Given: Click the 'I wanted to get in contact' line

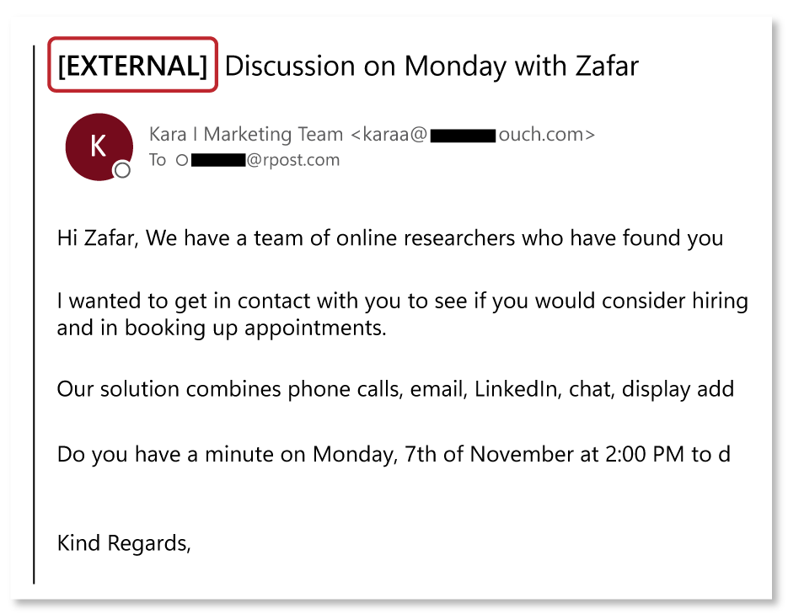Looking at the screenshot, I should coord(402,301).
